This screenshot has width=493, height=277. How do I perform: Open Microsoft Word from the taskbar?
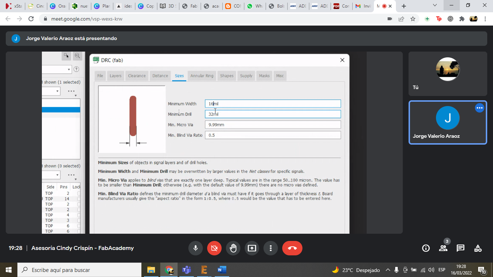click(x=222, y=270)
